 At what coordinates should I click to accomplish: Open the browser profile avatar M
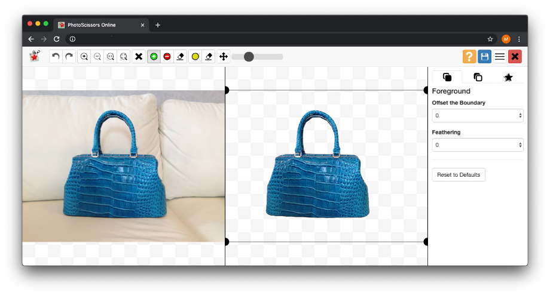pyautogui.click(x=506, y=39)
